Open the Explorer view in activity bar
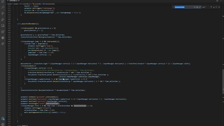This screenshot has height=126, width=224. pyautogui.click(x=3, y=1)
